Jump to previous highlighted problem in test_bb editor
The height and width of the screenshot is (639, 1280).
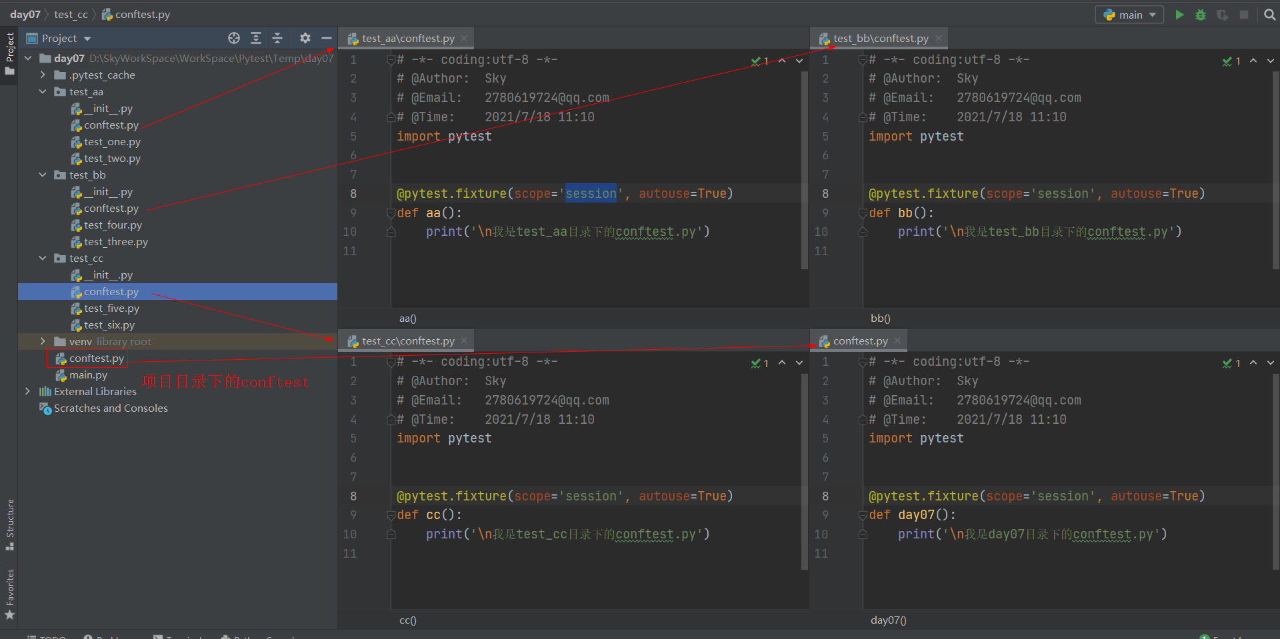click(1253, 61)
